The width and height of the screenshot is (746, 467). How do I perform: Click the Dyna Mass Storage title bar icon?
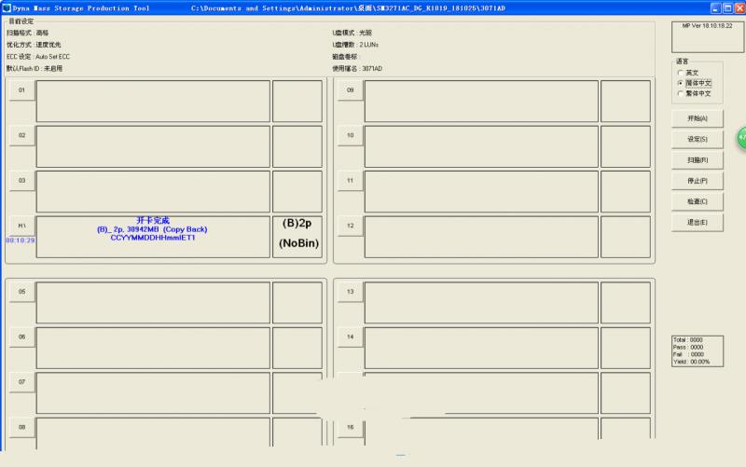7,7
